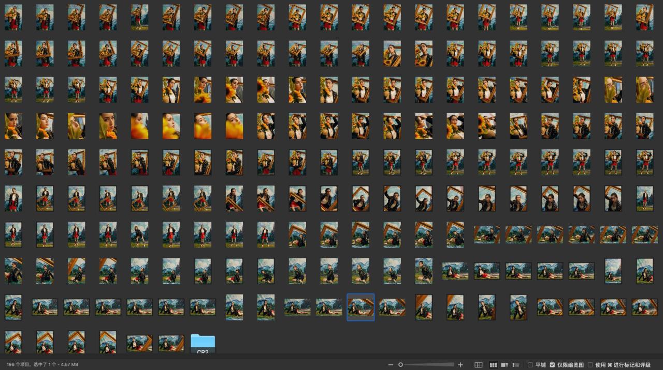Switch to details view icon

pos(504,365)
